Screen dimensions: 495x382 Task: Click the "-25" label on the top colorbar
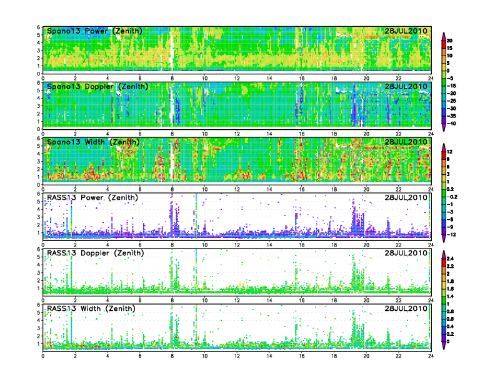[451, 101]
